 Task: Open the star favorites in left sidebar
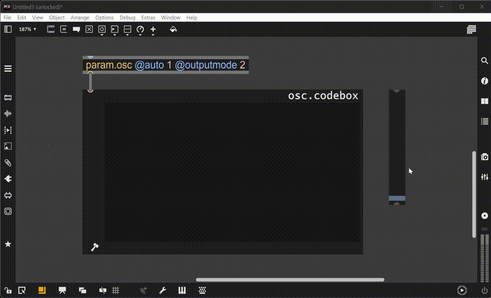pyautogui.click(x=8, y=244)
